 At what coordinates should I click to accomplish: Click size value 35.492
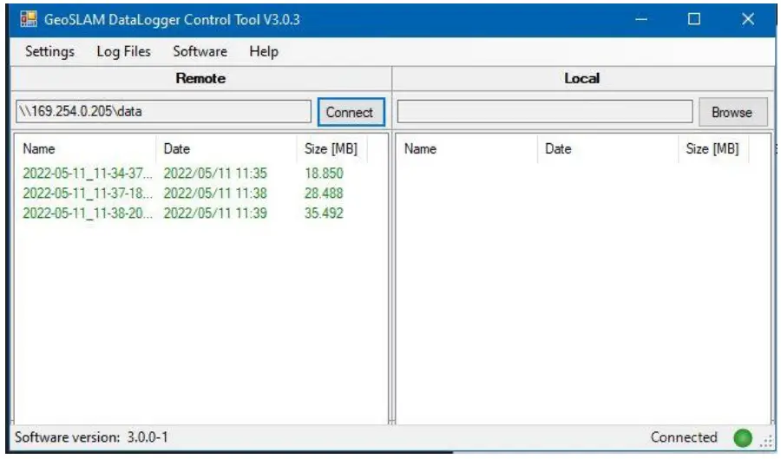click(324, 213)
